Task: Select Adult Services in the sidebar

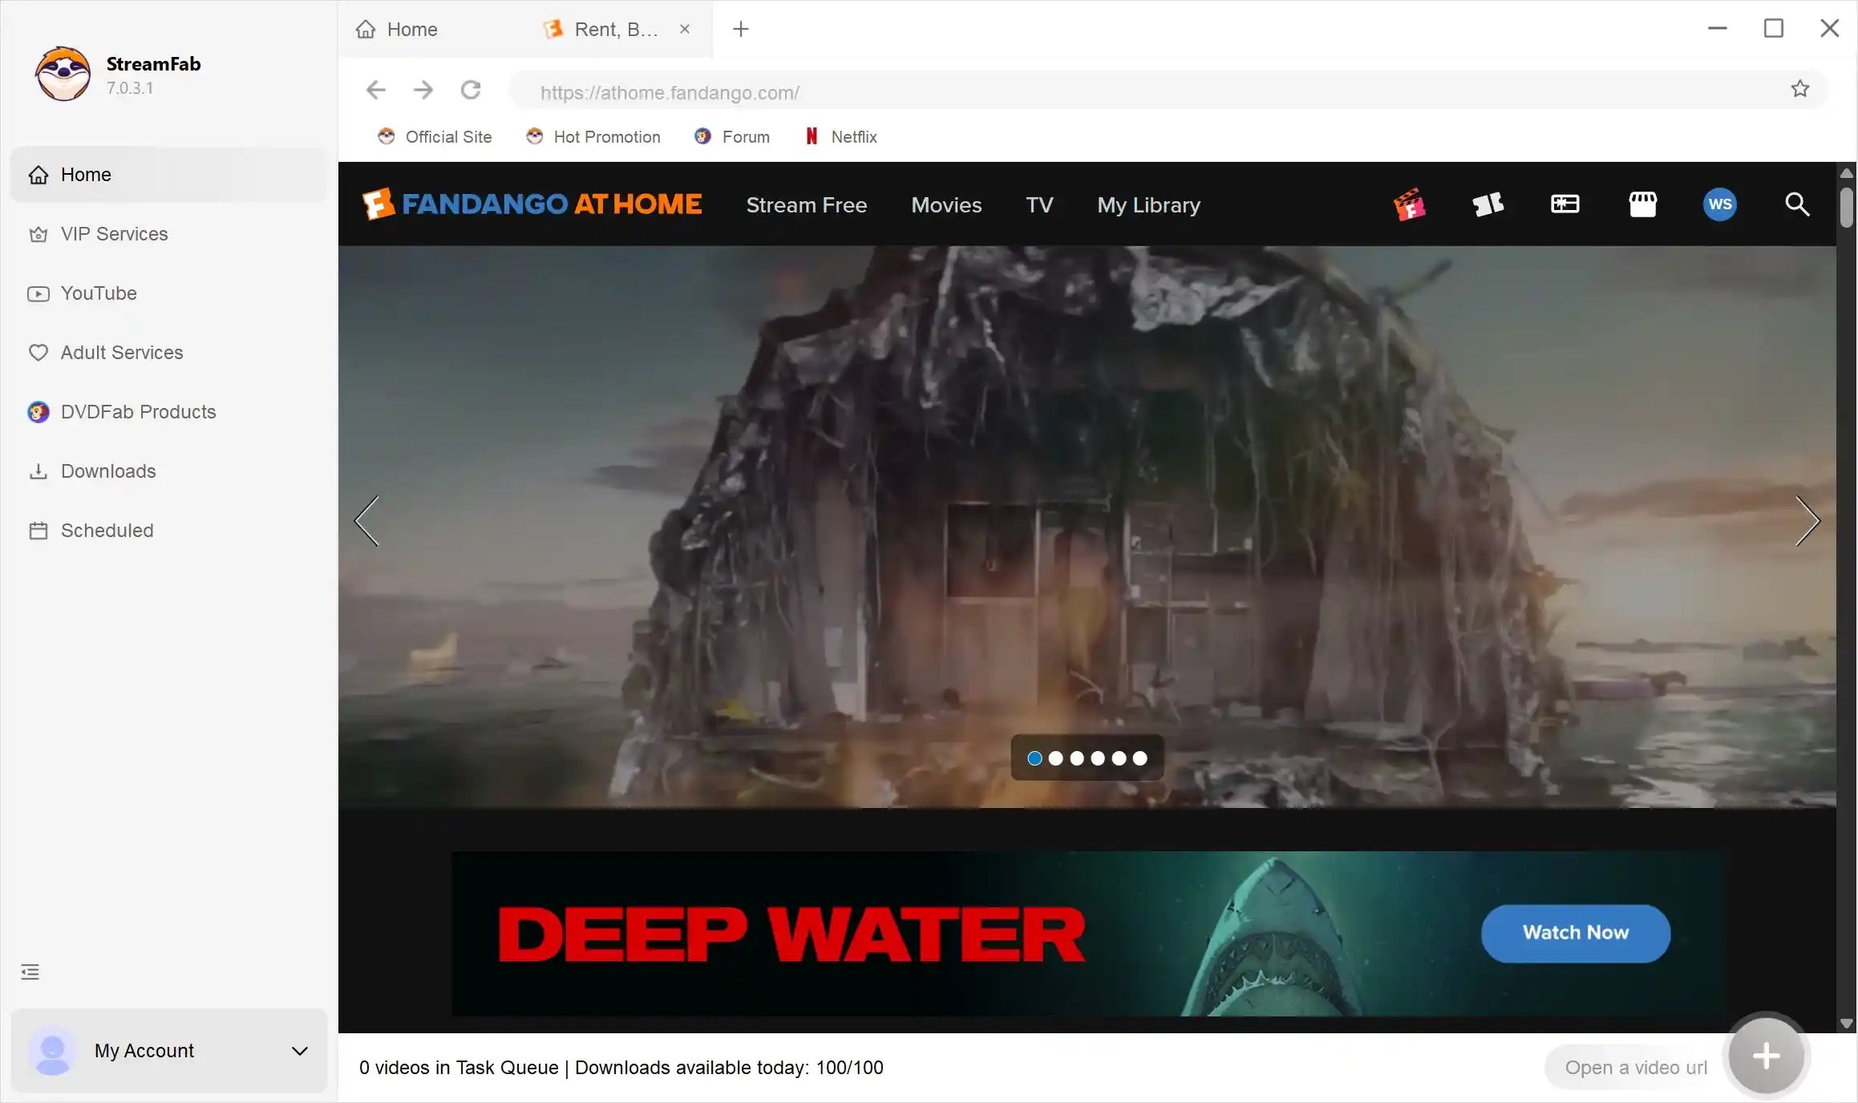Action: pos(168,353)
